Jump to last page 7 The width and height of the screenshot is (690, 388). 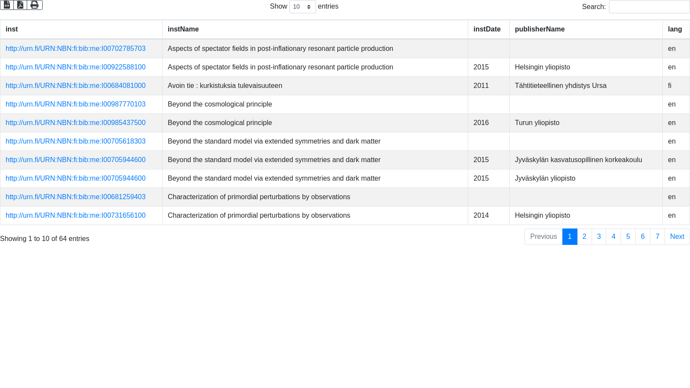(657, 237)
